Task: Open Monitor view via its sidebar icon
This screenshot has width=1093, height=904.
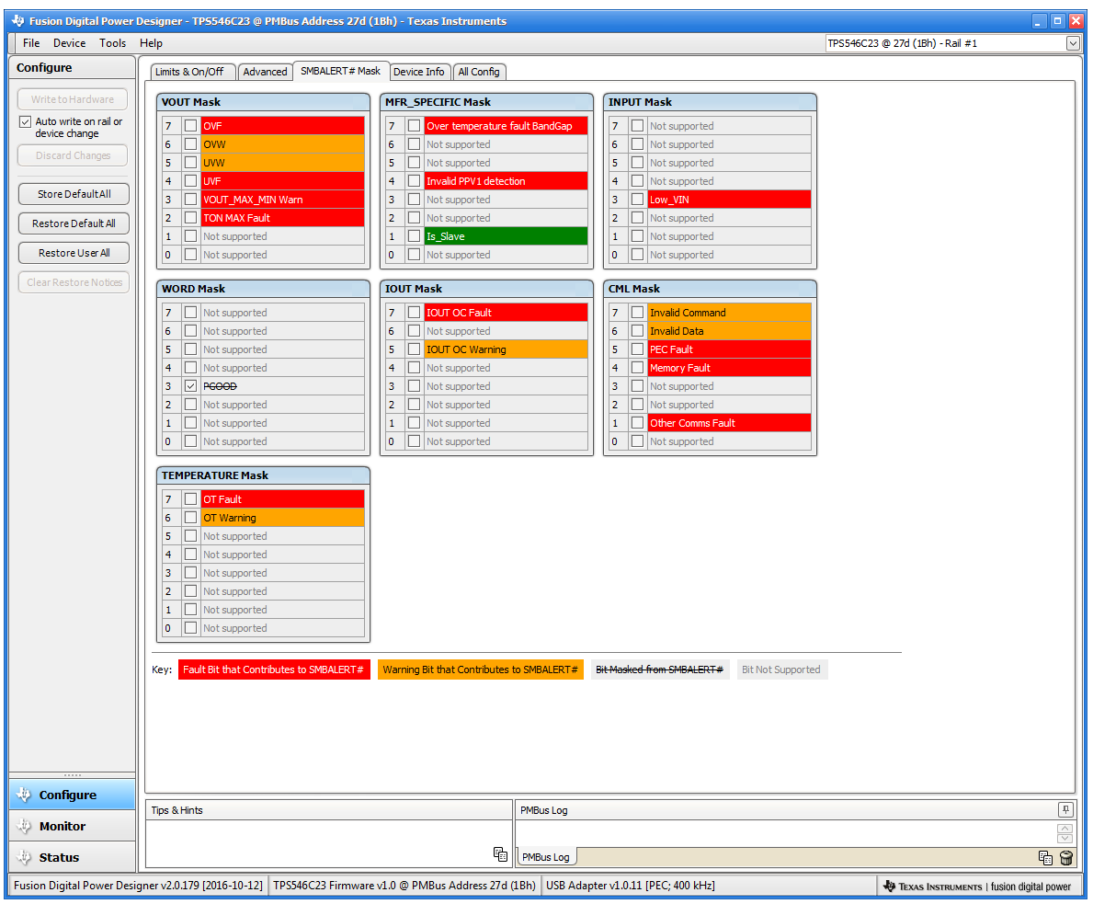Action: (x=26, y=825)
